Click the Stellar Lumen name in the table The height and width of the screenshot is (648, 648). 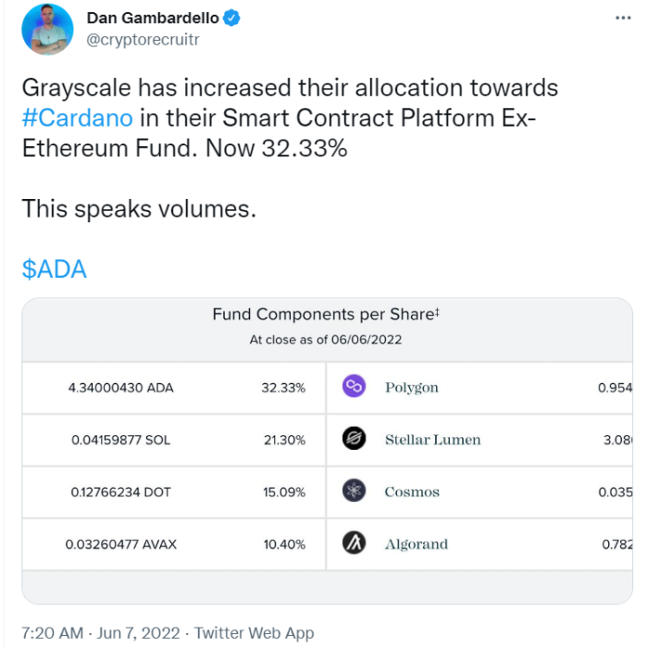click(432, 440)
